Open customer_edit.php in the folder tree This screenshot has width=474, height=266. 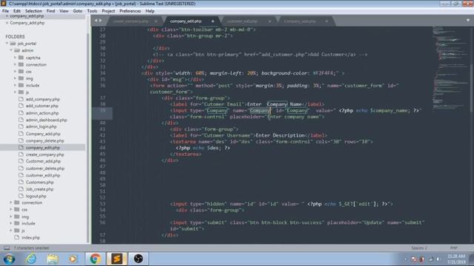point(43,175)
